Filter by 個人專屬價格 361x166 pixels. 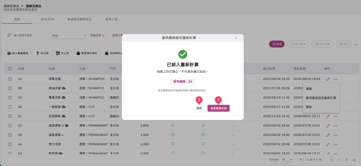[x=18, y=53]
